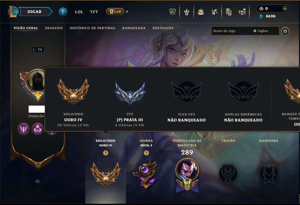Select the Yasuo mastery champion portrait
300x205 pixels.
[187, 170]
